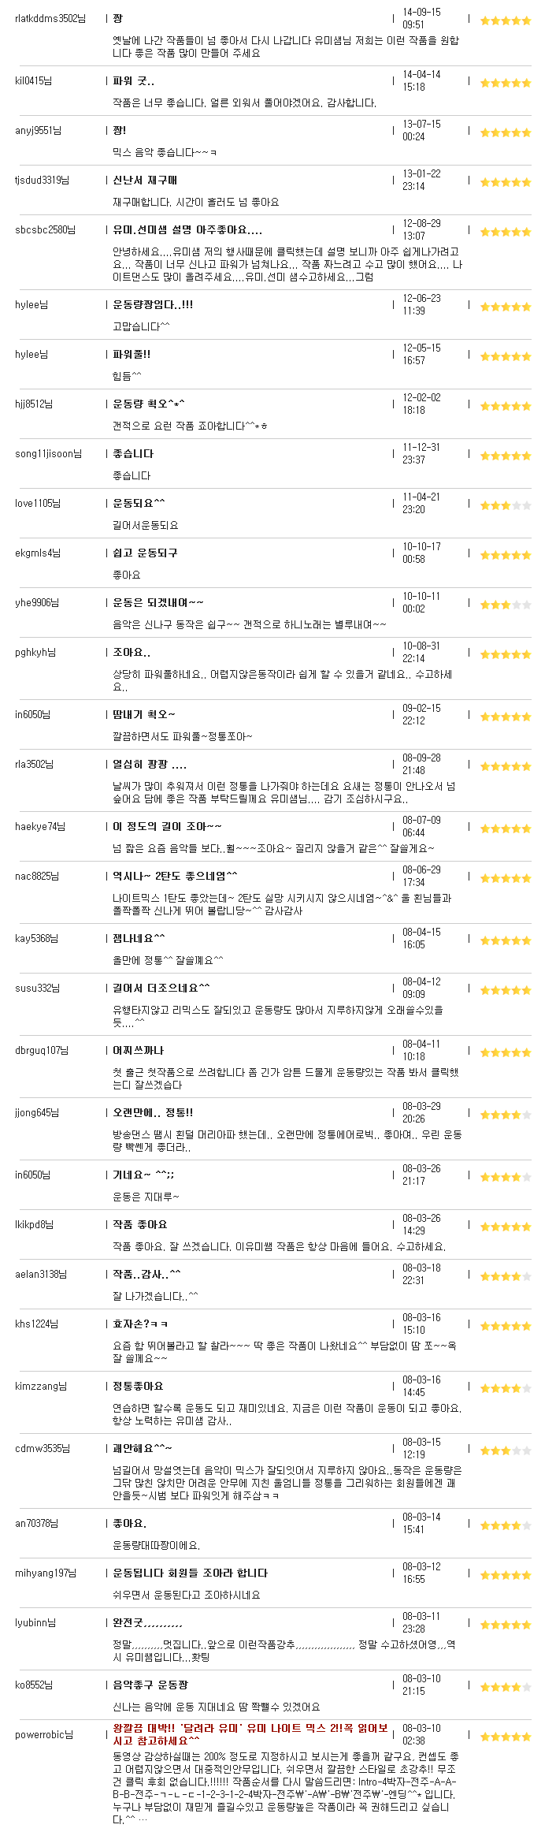556x1832 pixels.
Task: Click username tjsdud3319님
Action: tap(42, 181)
